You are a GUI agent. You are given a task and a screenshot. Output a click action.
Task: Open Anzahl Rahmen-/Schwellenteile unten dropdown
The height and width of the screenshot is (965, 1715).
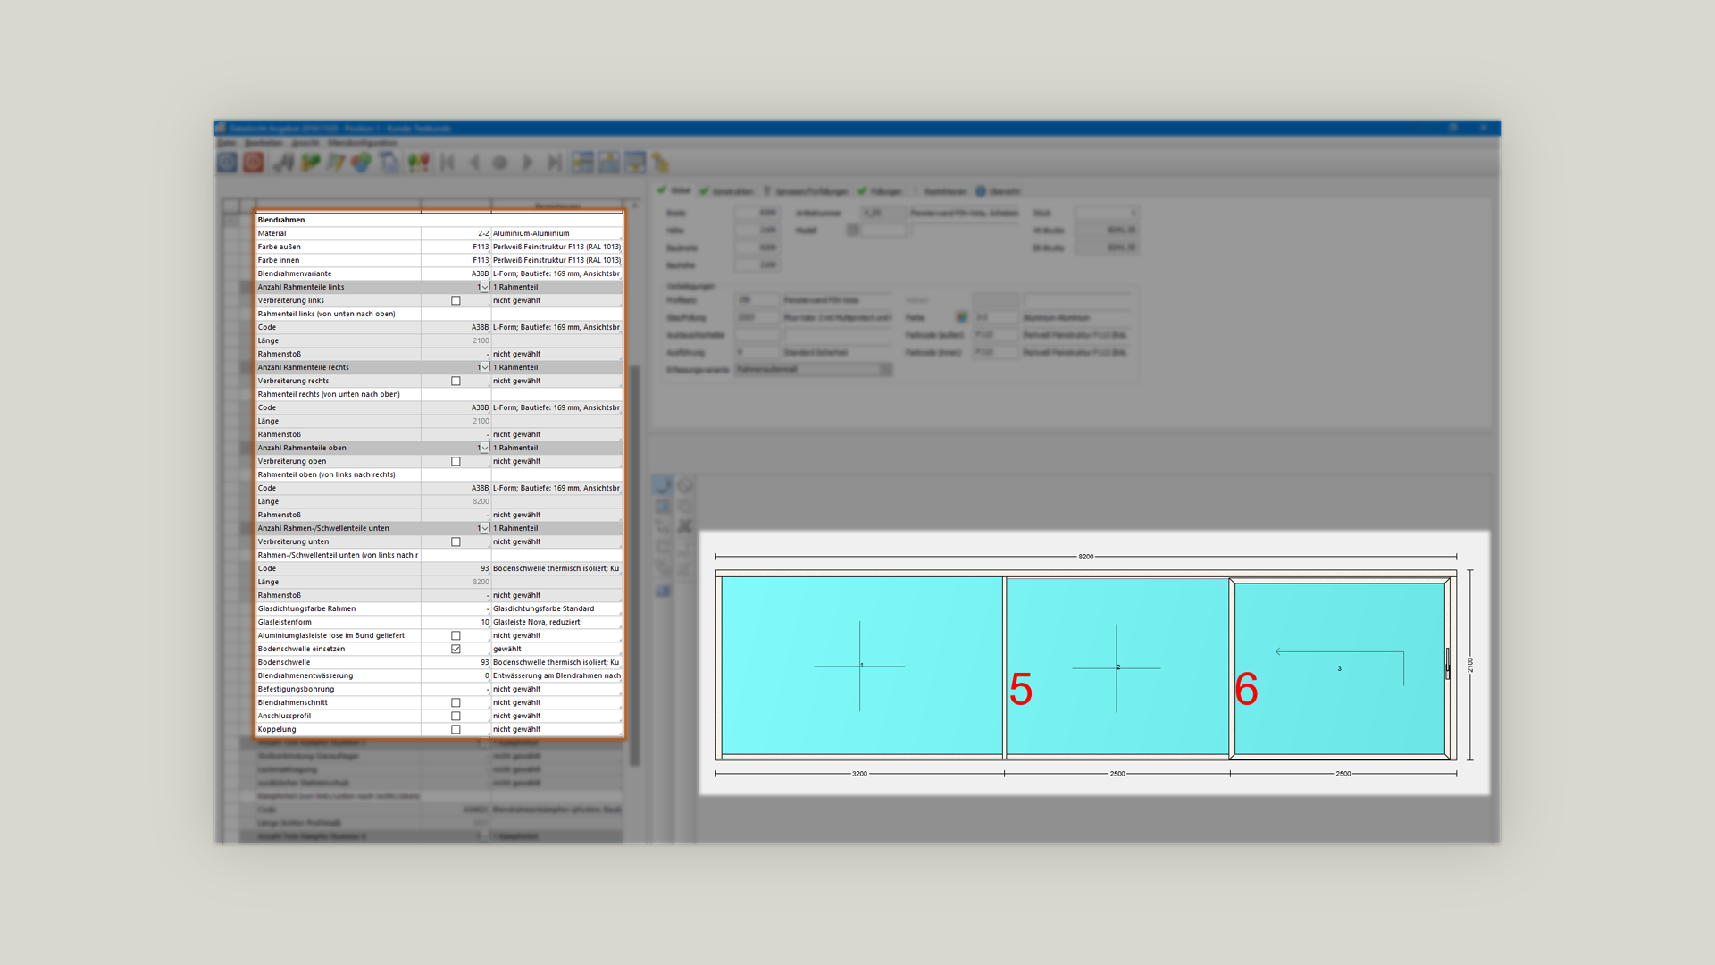pos(485,529)
